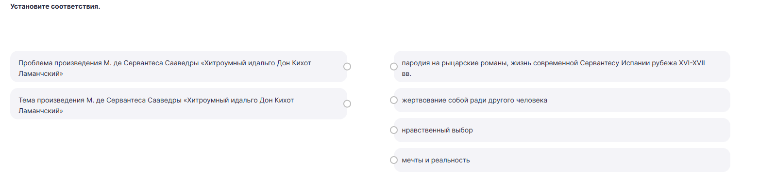Viewport: 759px width, 175px height.
Task: Select circle before «нравственный выбор»
Action: pyautogui.click(x=394, y=130)
